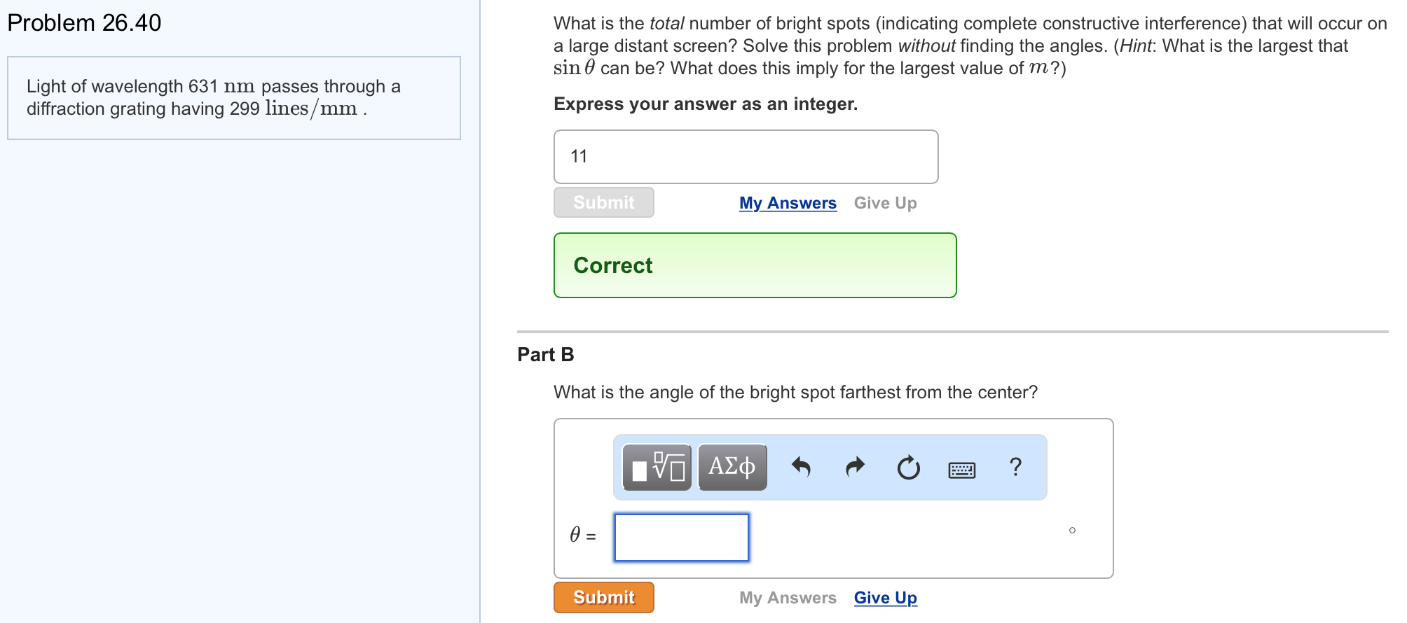Screen dimensions: 1407x623
Task: Select the problem statement text box
Action: tap(234, 97)
